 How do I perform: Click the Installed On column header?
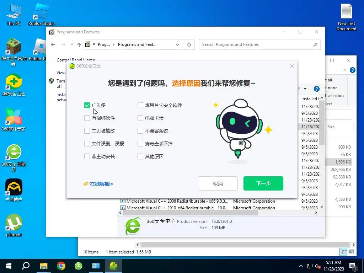point(310,99)
